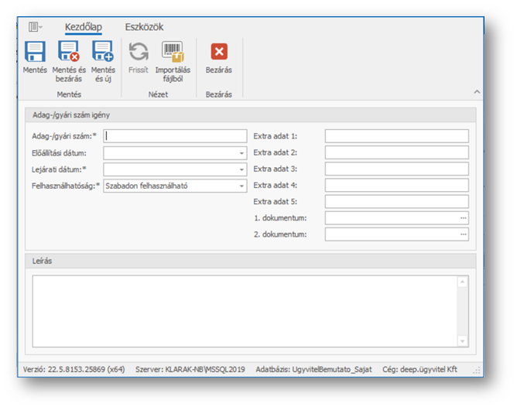517x410 pixels.
Task: Select the Kezdőlap ribbon tab
Action: [84, 27]
